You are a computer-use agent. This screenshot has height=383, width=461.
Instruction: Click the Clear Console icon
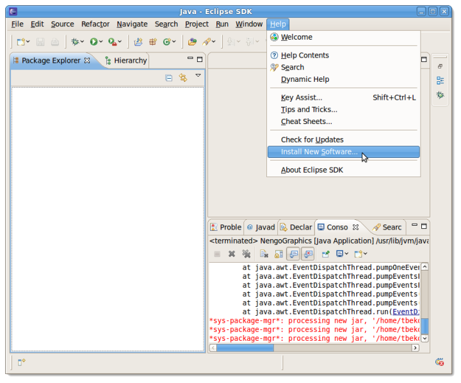264,254
